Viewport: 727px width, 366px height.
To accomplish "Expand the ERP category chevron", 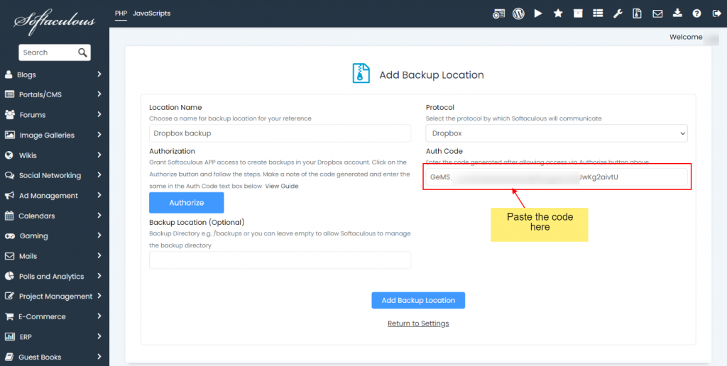I will point(99,336).
